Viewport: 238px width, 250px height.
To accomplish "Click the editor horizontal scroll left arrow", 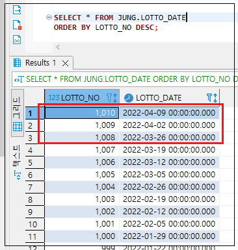I will (58, 47).
